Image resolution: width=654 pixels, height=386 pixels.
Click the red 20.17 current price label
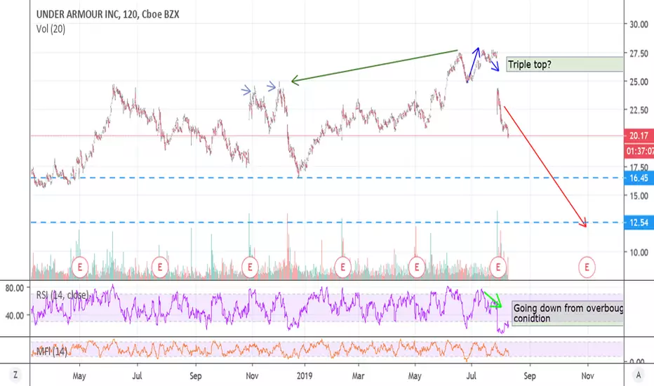(x=639, y=135)
